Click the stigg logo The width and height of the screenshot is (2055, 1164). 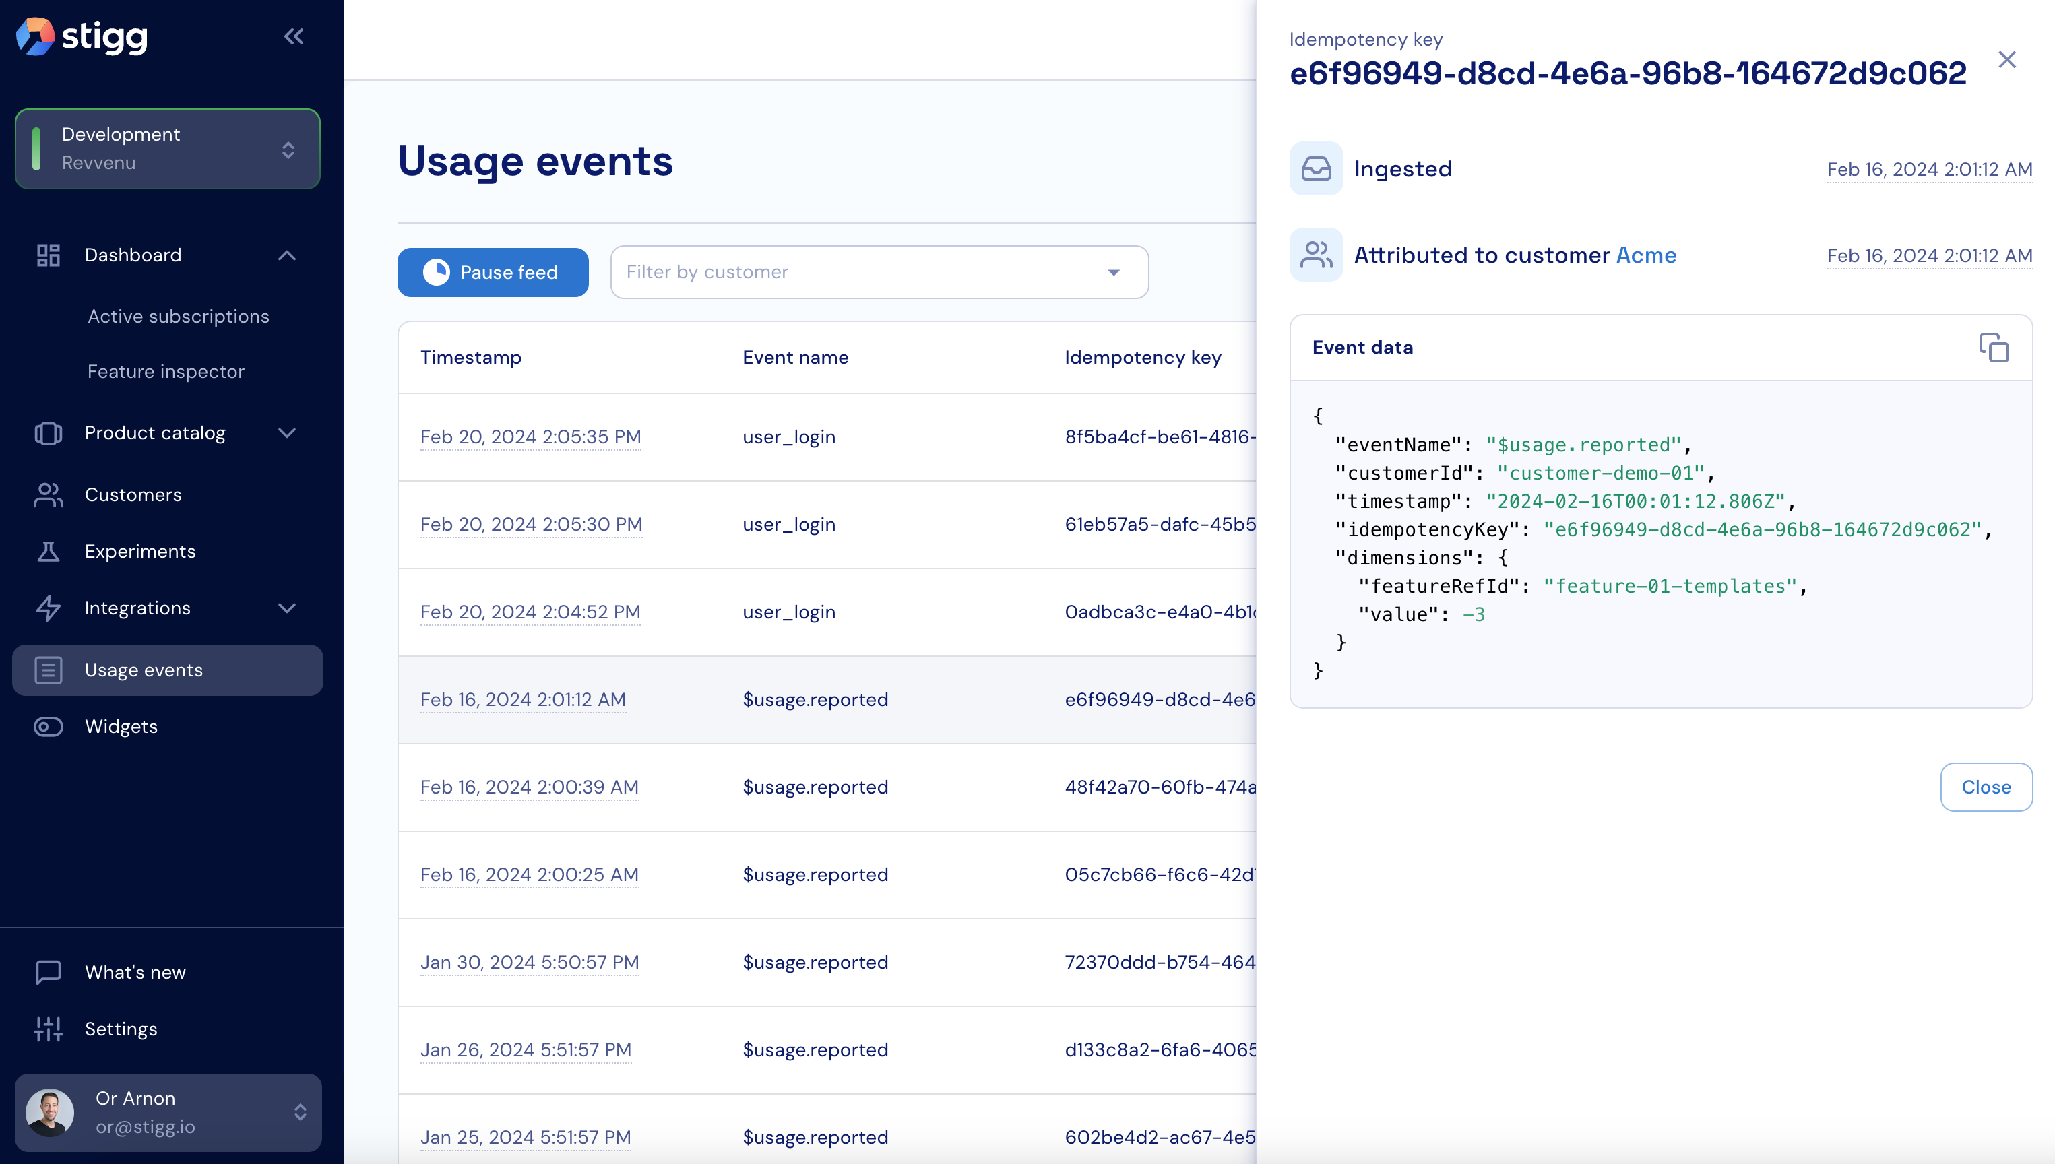[x=82, y=36]
